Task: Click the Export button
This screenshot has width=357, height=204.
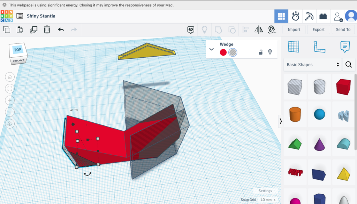Action: (318, 30)
